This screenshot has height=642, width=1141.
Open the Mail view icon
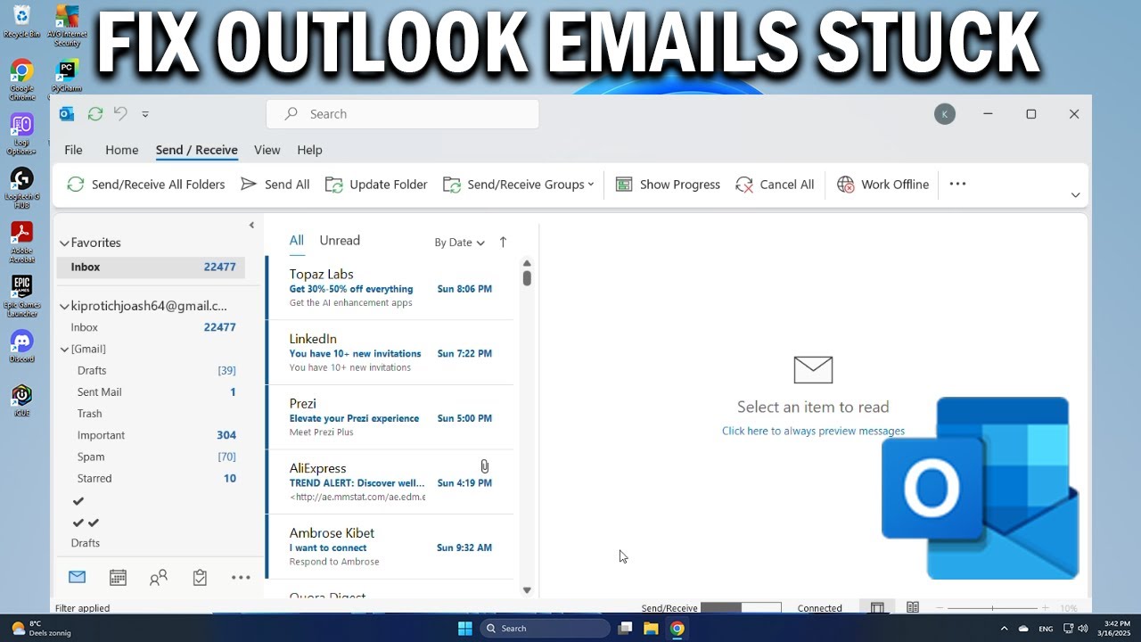(x=77, y=577)
